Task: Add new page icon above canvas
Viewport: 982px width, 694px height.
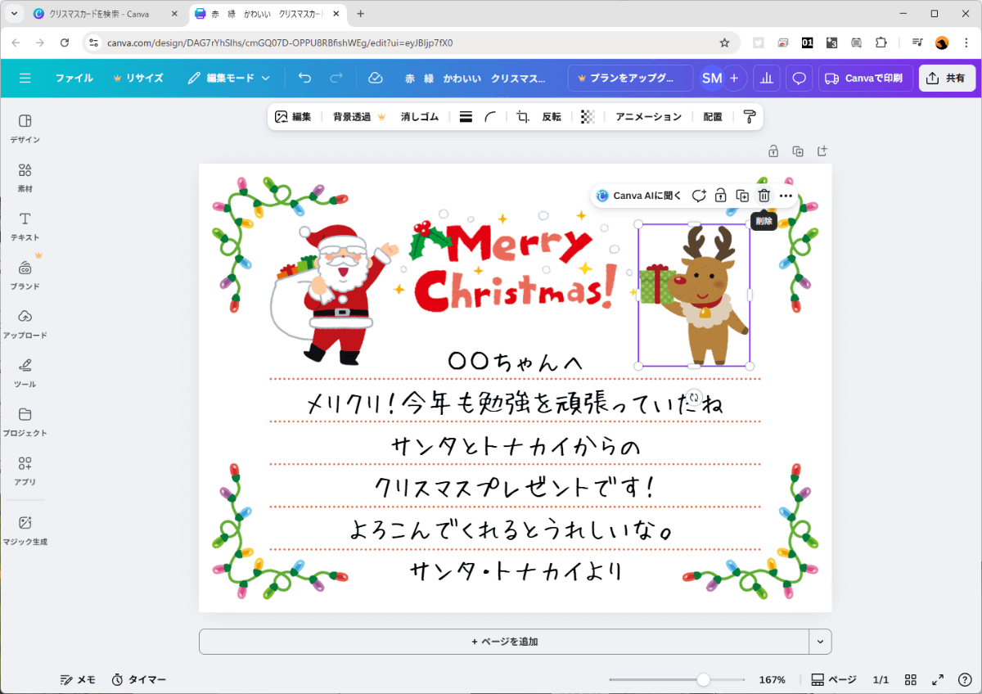Action: click(x=822, y=151)
